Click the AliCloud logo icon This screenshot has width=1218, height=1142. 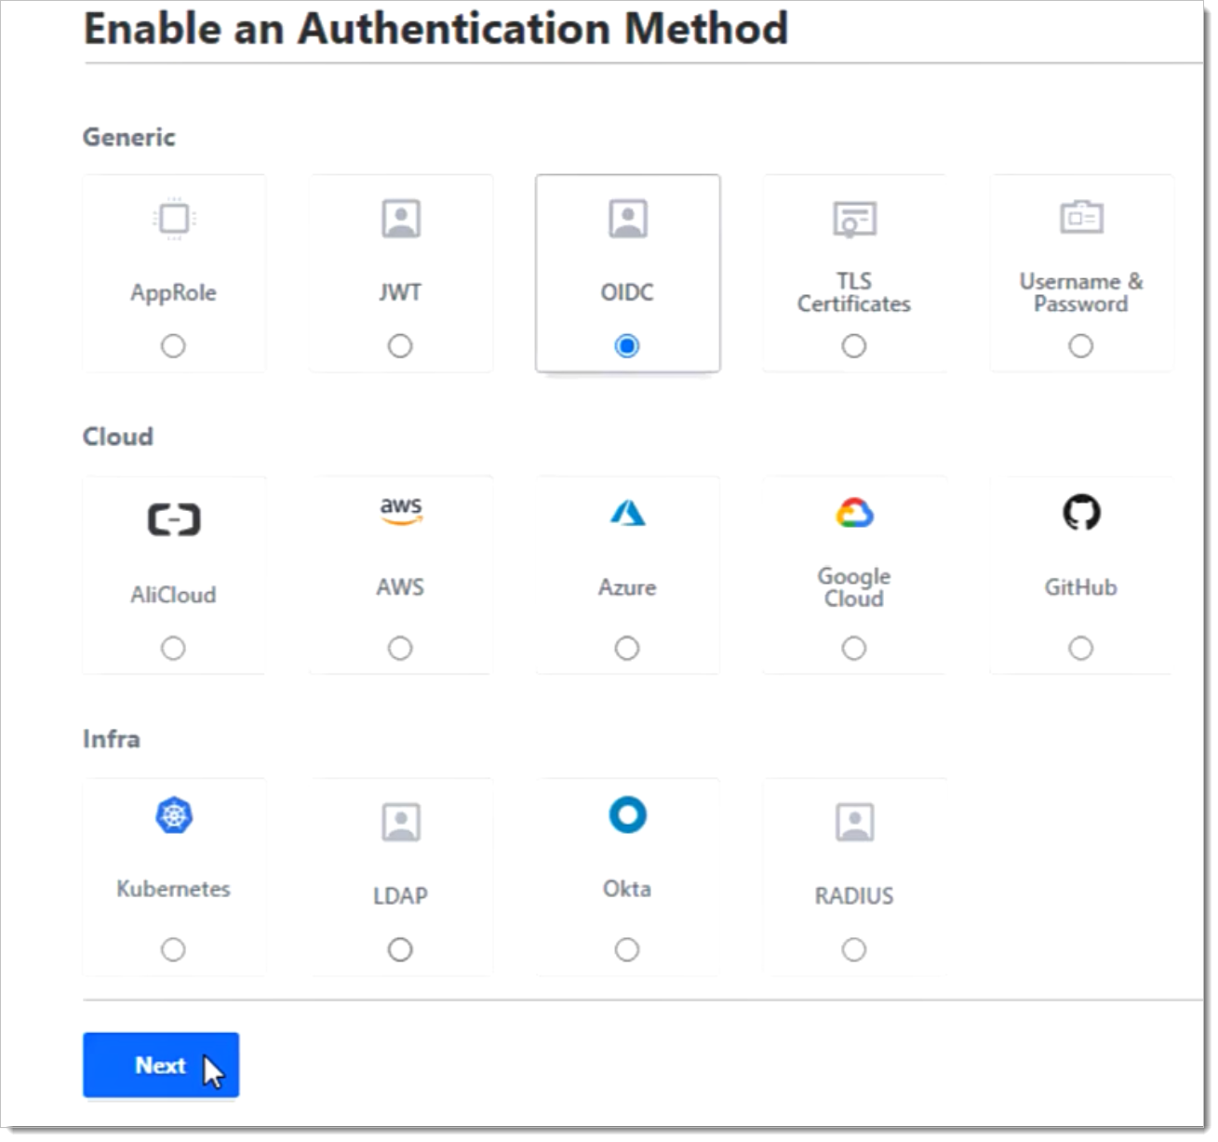tap(174, 519)
